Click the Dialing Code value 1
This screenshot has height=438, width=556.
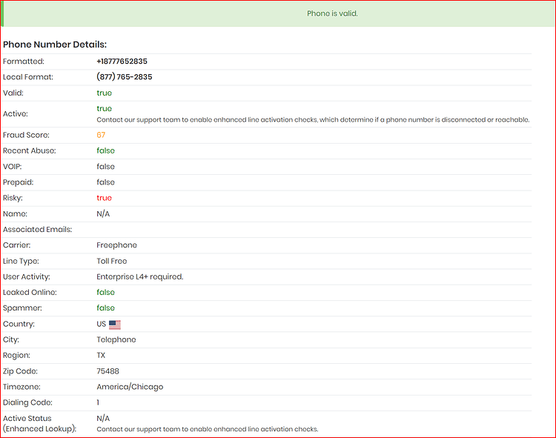[x=98, y=402]
